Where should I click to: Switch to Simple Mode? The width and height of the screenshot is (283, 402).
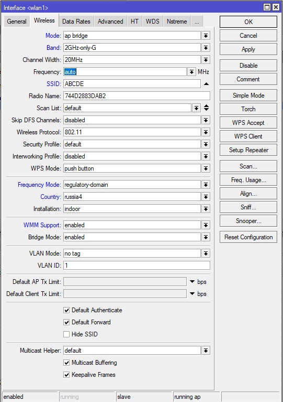click(248, 96)
